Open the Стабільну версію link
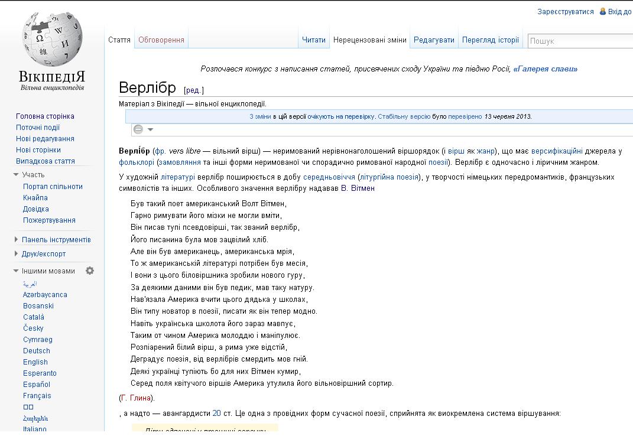The height and width of the screenshot is (436, 633). (404, 116)
